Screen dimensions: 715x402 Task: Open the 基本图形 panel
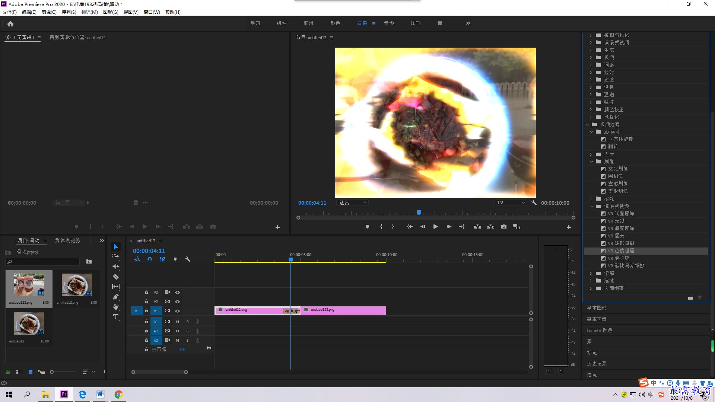coord(597,308)
